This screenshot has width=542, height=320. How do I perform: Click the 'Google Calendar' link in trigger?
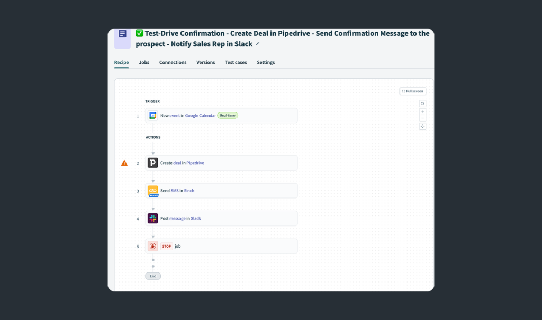[x=201, y=116]
